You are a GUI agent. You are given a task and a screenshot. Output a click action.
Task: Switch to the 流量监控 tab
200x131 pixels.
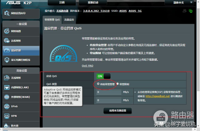pos(69,20)
